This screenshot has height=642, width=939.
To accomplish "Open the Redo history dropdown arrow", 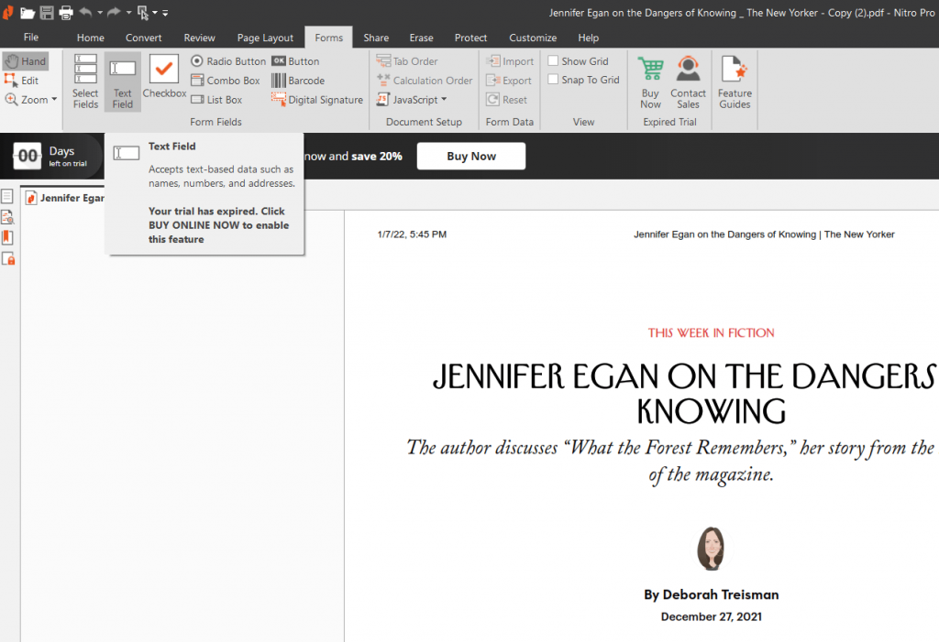I will (128, 13).
